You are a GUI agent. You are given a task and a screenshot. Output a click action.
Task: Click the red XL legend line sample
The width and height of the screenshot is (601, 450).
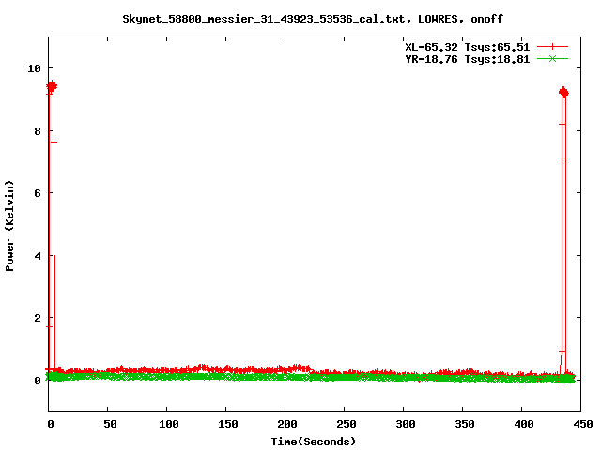pos(552,47)
